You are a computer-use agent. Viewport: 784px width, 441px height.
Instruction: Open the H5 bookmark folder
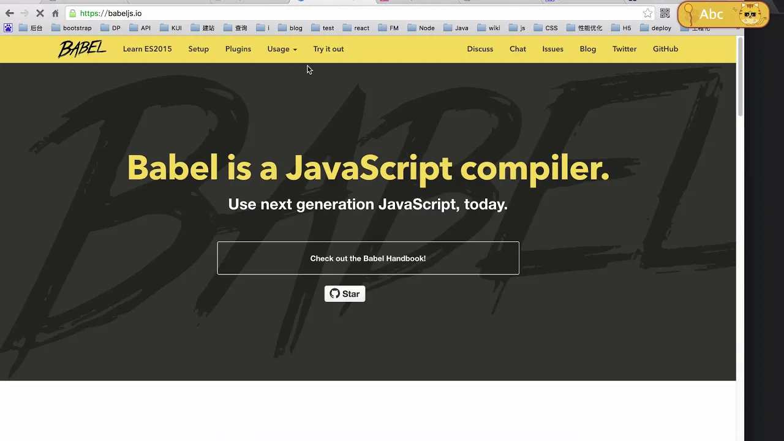click(x=621, y=28)
